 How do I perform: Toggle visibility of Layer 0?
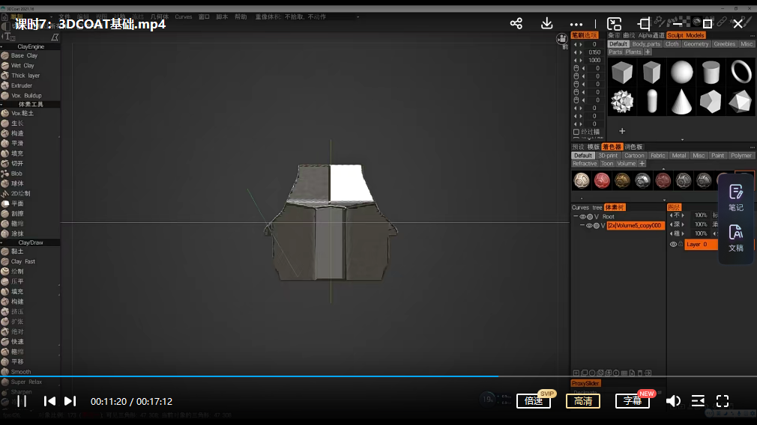pyautogui.click(x=673, y=245)
